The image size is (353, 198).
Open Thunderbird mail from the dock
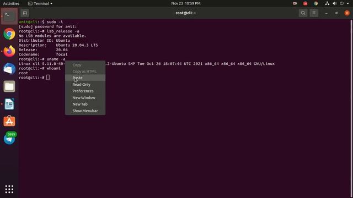point(9,69)
